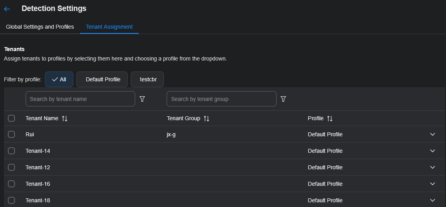Screen dimensions: 446x207
Task: Switch to Global Settings and Profiles tab
Action: click(x=40, y=27)
